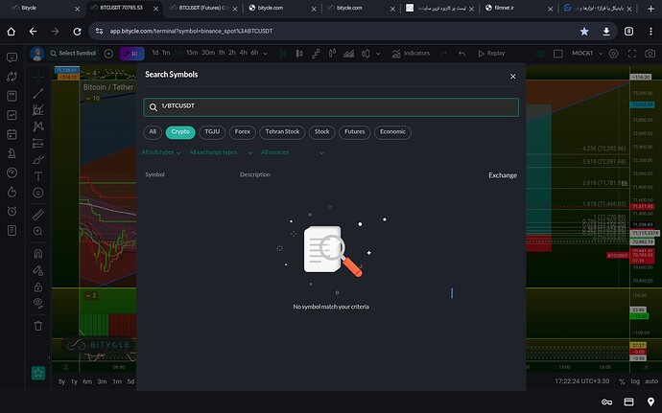Delete drawings with trash icon

point(38,326)
